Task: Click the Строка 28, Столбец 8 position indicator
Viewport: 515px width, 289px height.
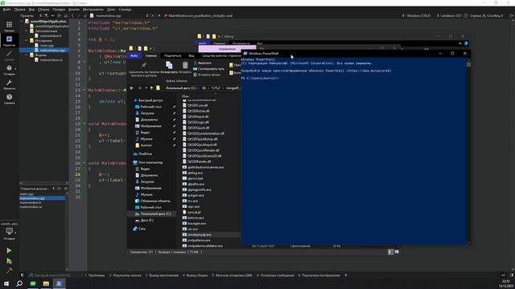Action: coord(486,15)
